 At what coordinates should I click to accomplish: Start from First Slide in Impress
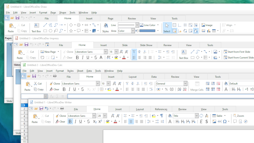(x=237, y=52)
